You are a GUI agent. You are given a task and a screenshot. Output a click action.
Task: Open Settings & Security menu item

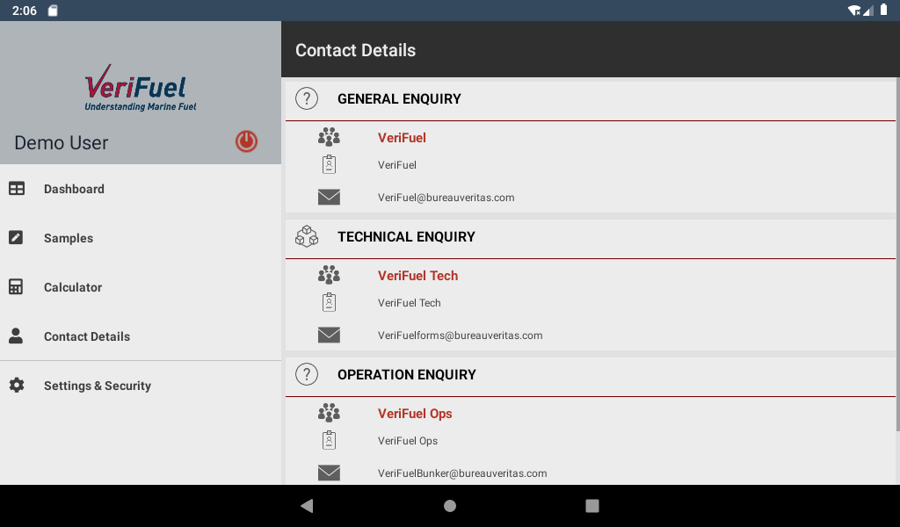(x=141, y=386)
